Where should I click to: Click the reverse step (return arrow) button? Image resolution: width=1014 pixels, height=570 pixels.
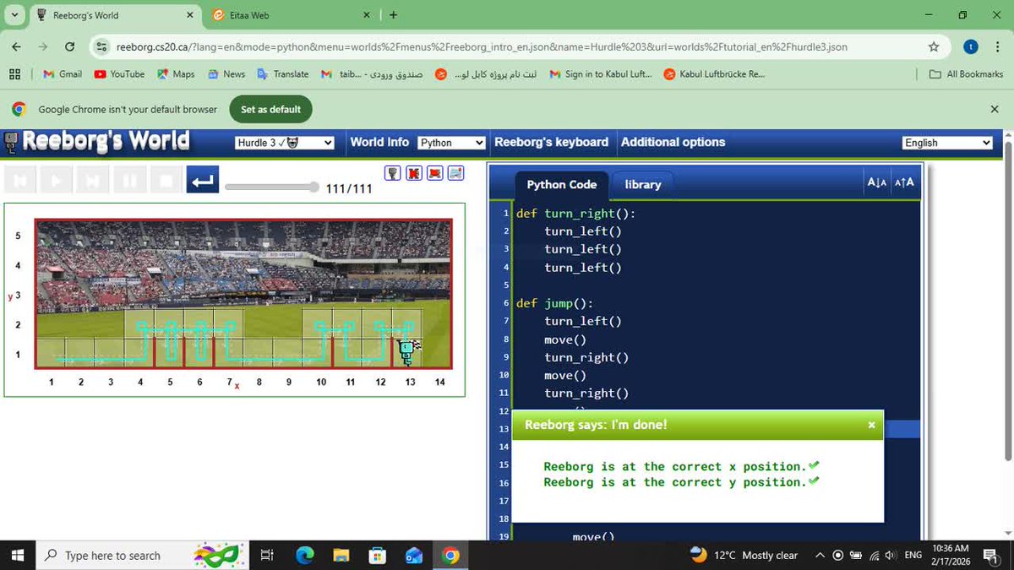click(203, 180)
